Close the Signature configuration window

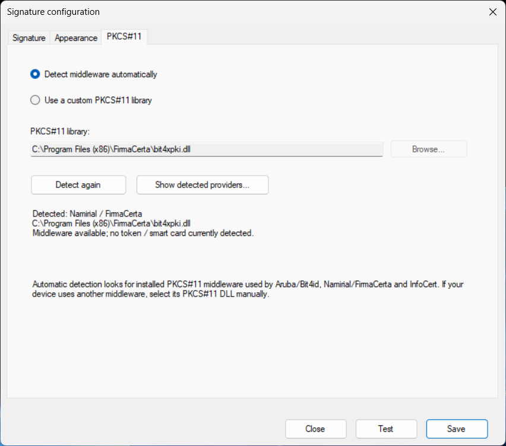493,12
